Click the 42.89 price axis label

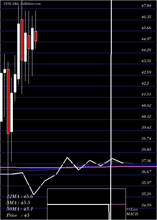[x=146, y=72]
